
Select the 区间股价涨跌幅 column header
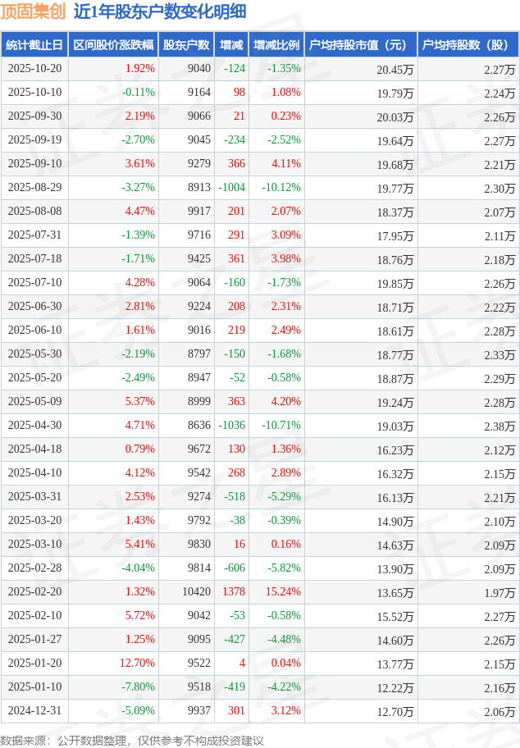click(112, 45)
